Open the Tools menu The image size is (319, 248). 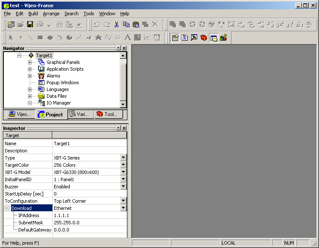[x=89, y=14]
